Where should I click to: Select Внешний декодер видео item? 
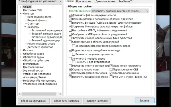coord(46,34)
